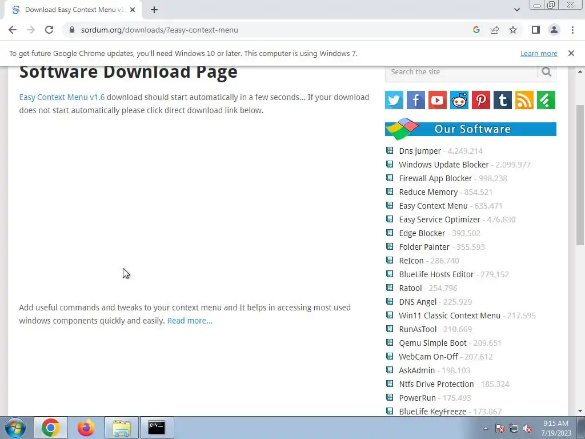The width and height of the screenshot is (585, 439).
Task: Click the Google icon in address bar
Action: [476, 30]
